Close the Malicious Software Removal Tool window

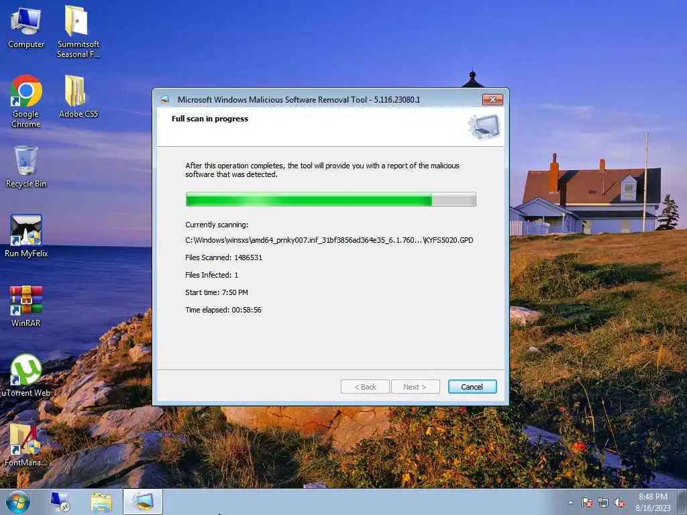[492, 99]
